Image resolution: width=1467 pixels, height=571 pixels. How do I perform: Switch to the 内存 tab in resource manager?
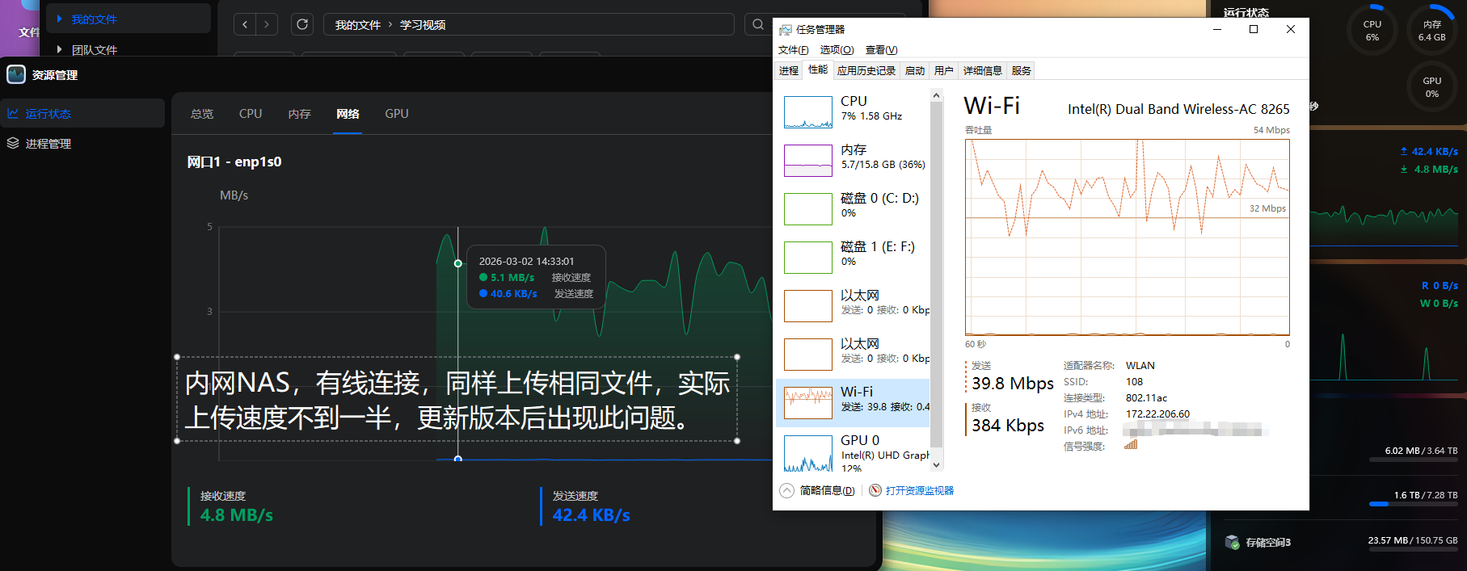[x=299, y=114]
